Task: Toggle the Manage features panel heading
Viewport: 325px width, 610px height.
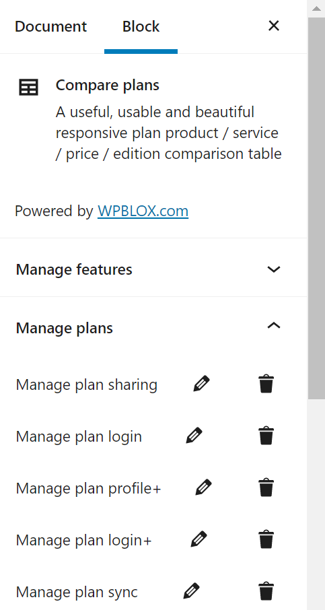Action: click(x=153, y=269)
